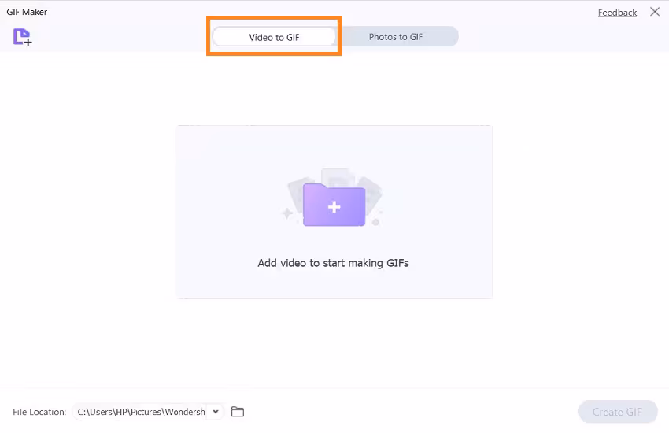Click the File Location label
669x433 pixels.
39,412
